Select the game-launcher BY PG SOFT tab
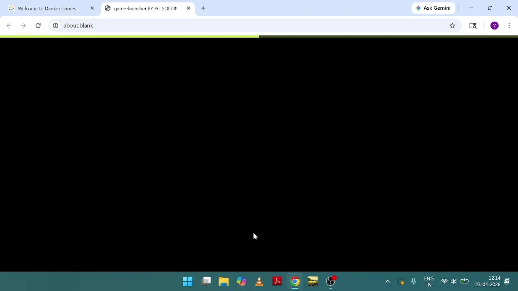518x291 pixels. tap(148, 8)
